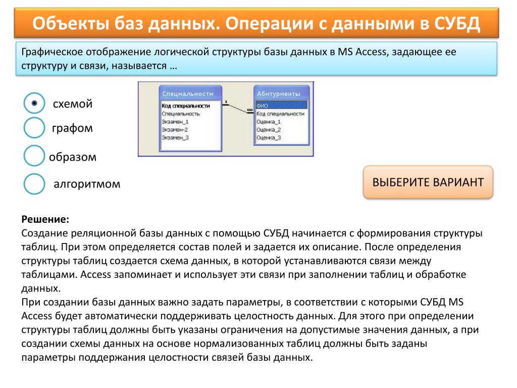Click the slide title "Объекты баз данных" banner
The height and width of the screenshot is (388, 517).
(x=256, y=23)
